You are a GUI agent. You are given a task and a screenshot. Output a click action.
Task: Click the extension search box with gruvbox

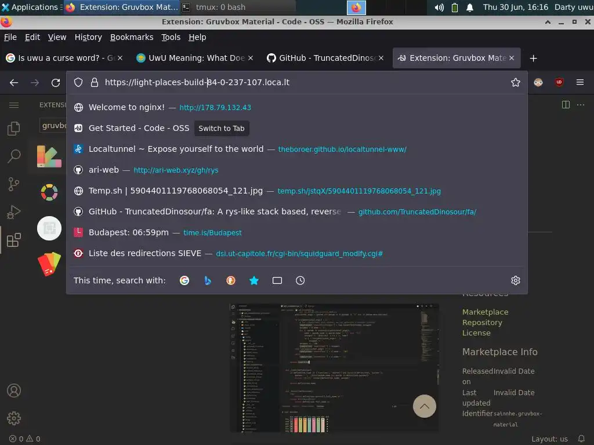pyautogui.click(x=53, y=125)
